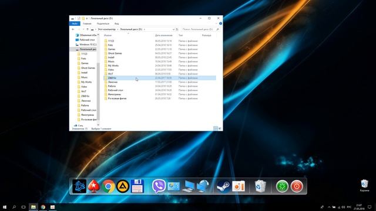Open the network globe icon in dock
Viewport: 376px width, 211px height.
pos(203,186)
